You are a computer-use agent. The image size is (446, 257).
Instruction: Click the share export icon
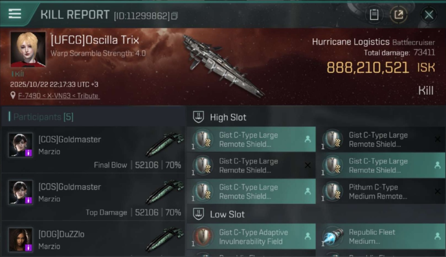398,15
